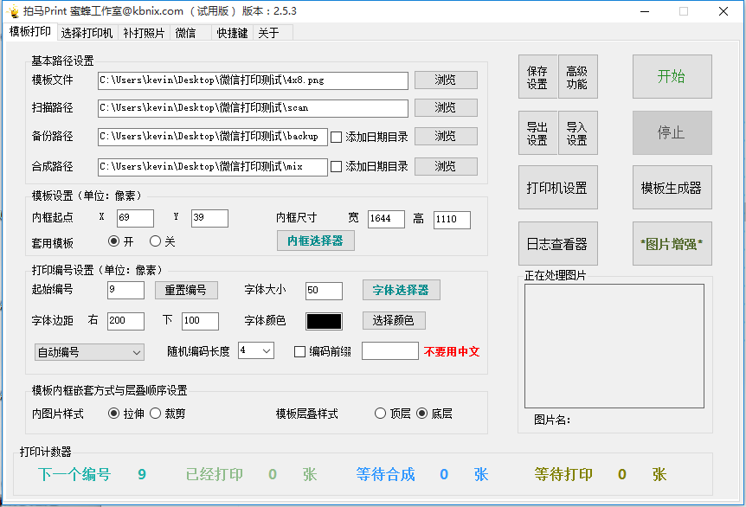Launch the 模板生成器 template generator
Viewport: 746px width, 507px height.
[672, 187]
